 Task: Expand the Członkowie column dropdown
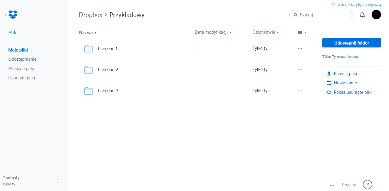(266, 32)
